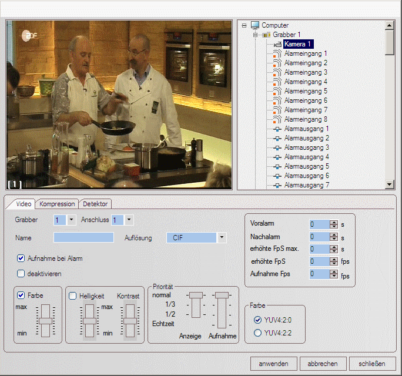Click the camera video preview
The height and width of the screenshot is (376, 402).
119,105
